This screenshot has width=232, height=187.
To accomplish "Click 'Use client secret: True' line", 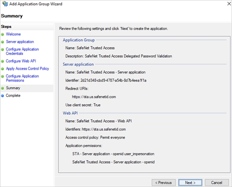I will [83, 105].
